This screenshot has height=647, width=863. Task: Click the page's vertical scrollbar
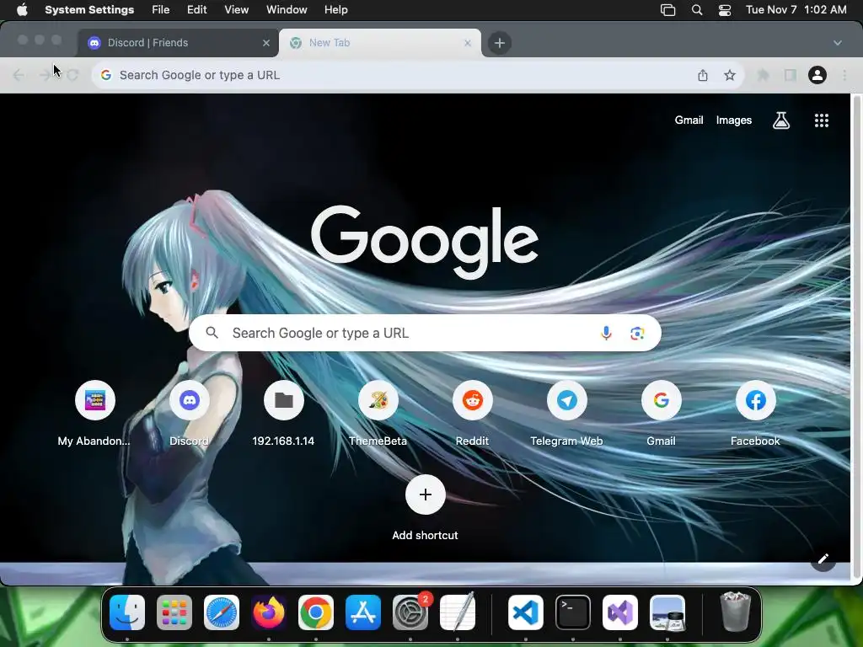pyautogui.click(x=856, y=337)
